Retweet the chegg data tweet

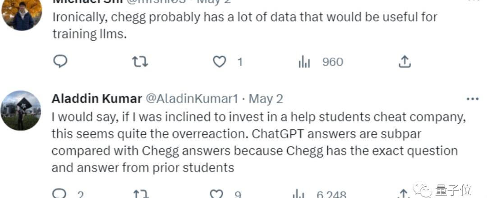pyautogui.click(x=140, y=61)
